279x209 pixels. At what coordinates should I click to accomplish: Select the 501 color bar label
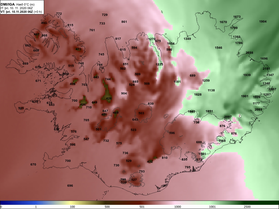pos(142,207)
